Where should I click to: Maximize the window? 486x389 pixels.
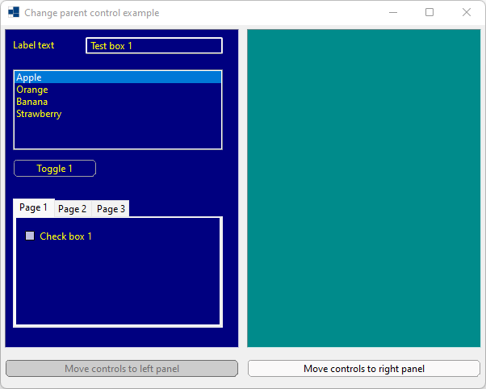(x=429, y=13)
